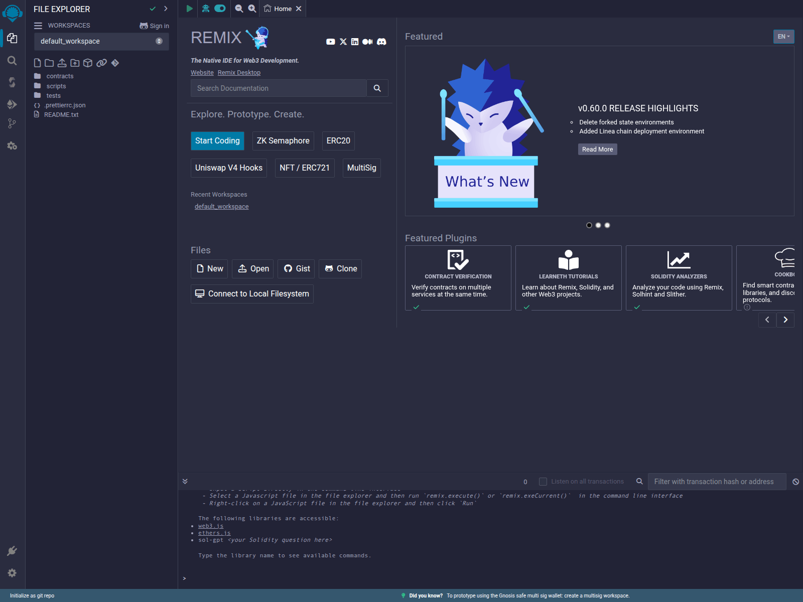Open Remix X (Twitter) icon
The height and width of the screenshot is (602, 803).
click(343, 42)
